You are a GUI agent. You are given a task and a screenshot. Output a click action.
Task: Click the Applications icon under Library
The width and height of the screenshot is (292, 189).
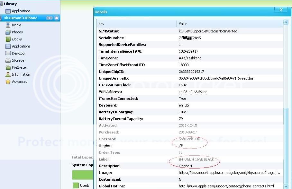(8, 11)
